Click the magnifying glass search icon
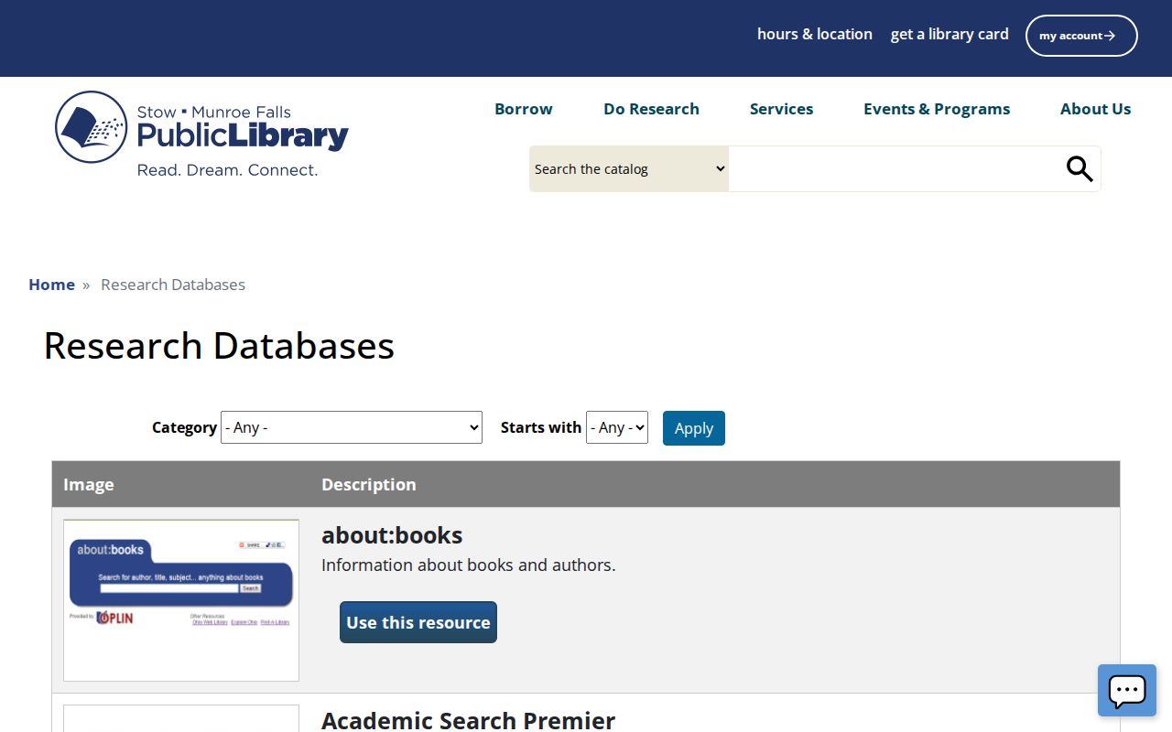Image resolution: width=1172 pixels, height=732 pixels. click(1080, 169)
